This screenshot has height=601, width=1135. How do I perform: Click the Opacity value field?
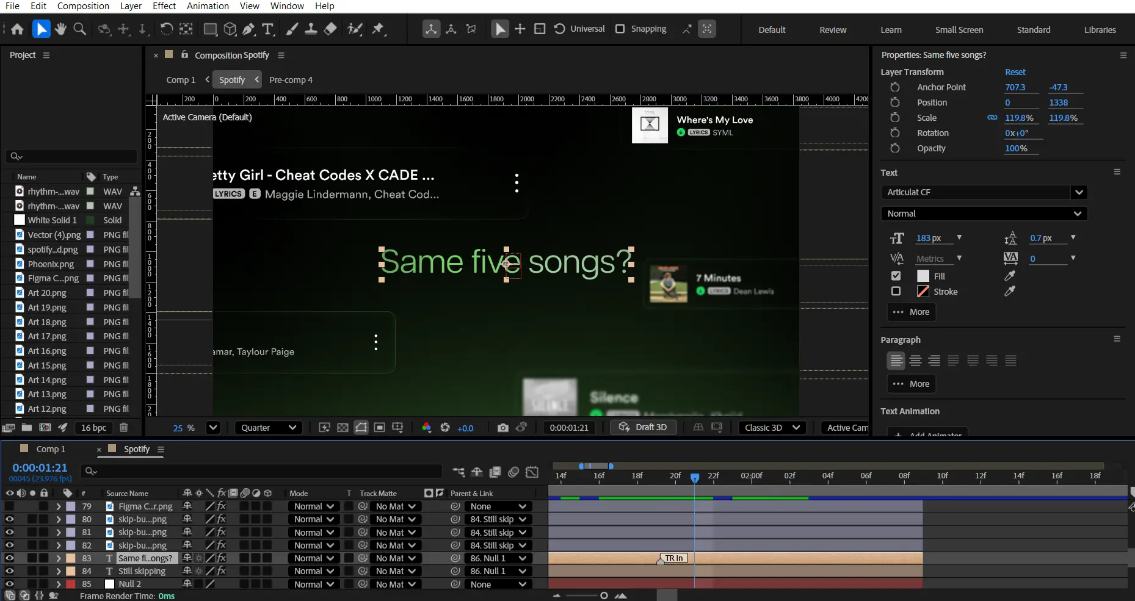pos(1016,148)
